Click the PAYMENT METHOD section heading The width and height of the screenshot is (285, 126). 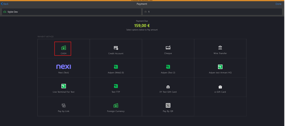pos(46,37)
